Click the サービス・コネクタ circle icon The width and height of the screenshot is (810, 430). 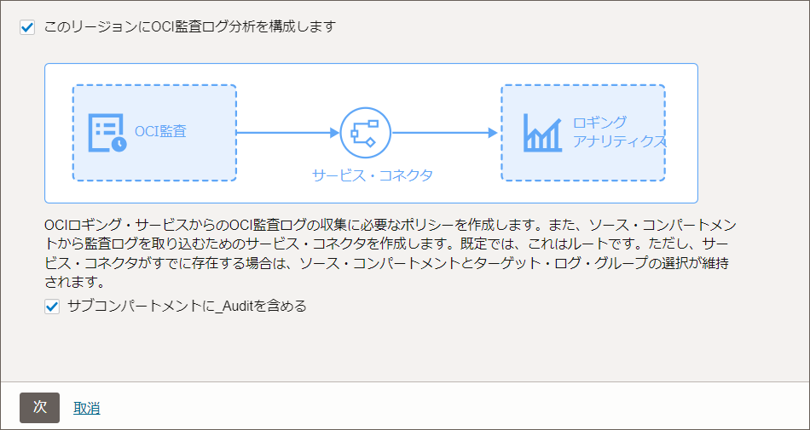(366, 133)
